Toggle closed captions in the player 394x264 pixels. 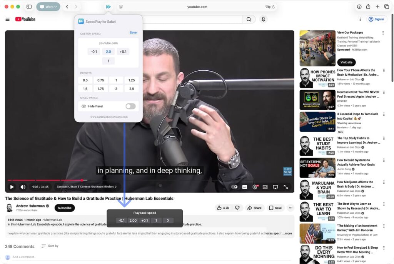point(244,187)
